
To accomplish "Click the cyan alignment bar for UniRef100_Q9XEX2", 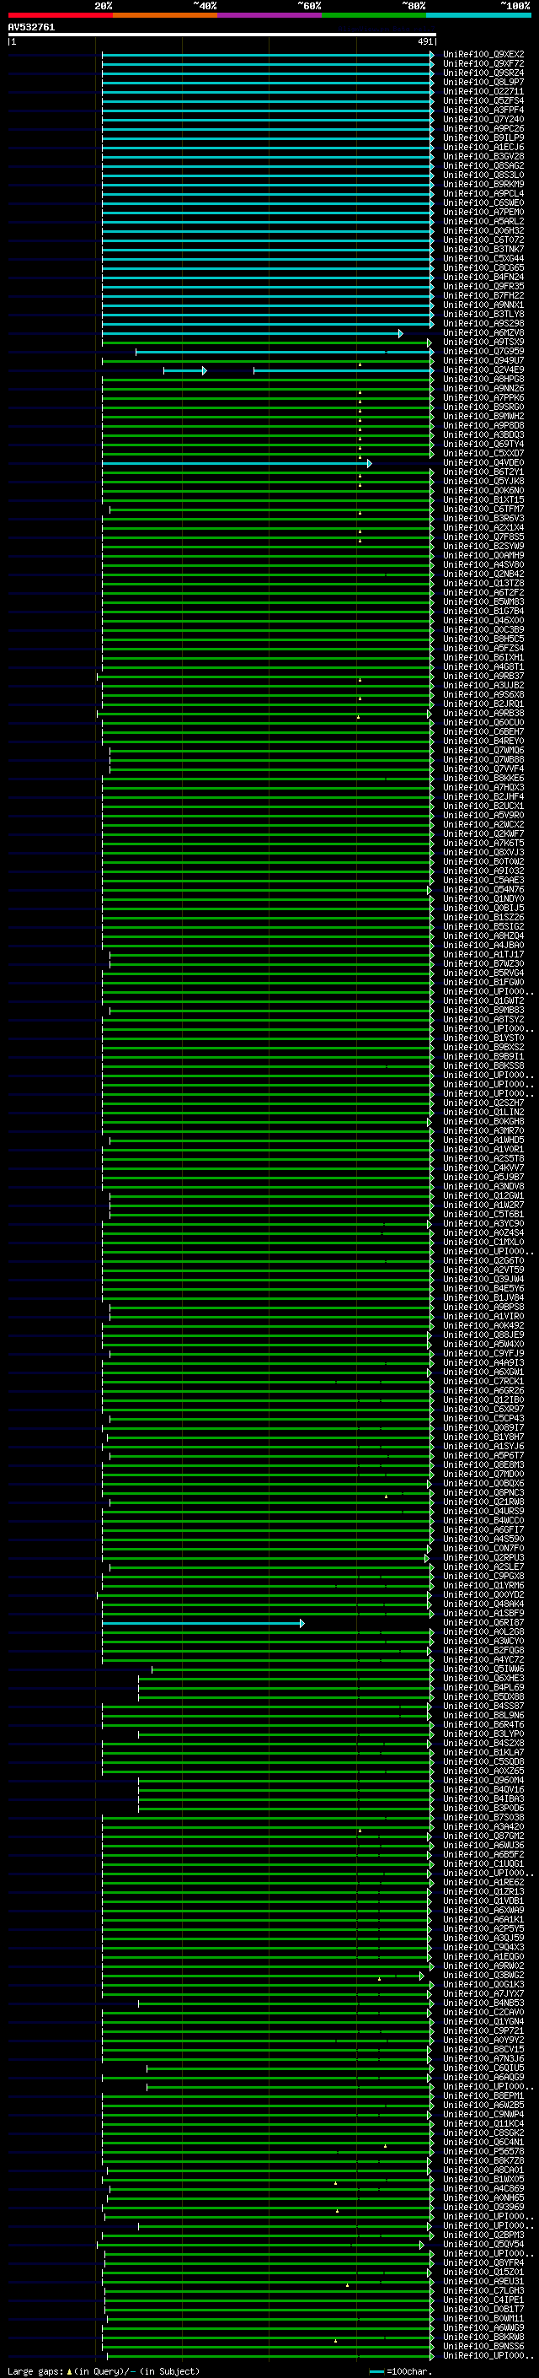I will coord(267,55).
